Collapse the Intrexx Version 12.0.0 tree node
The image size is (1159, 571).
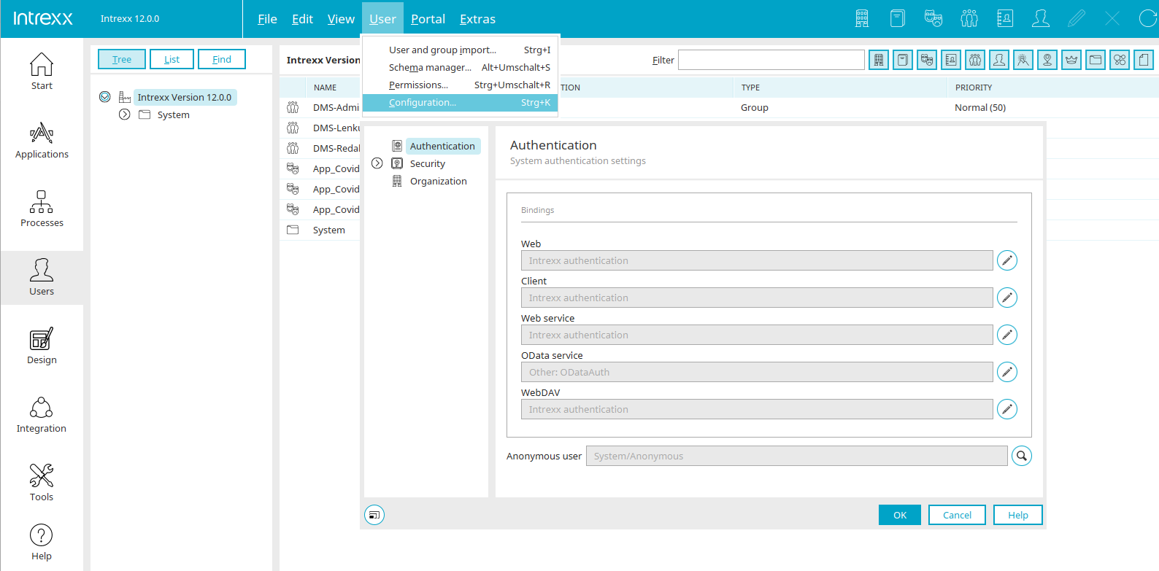(x=105, y=97)
